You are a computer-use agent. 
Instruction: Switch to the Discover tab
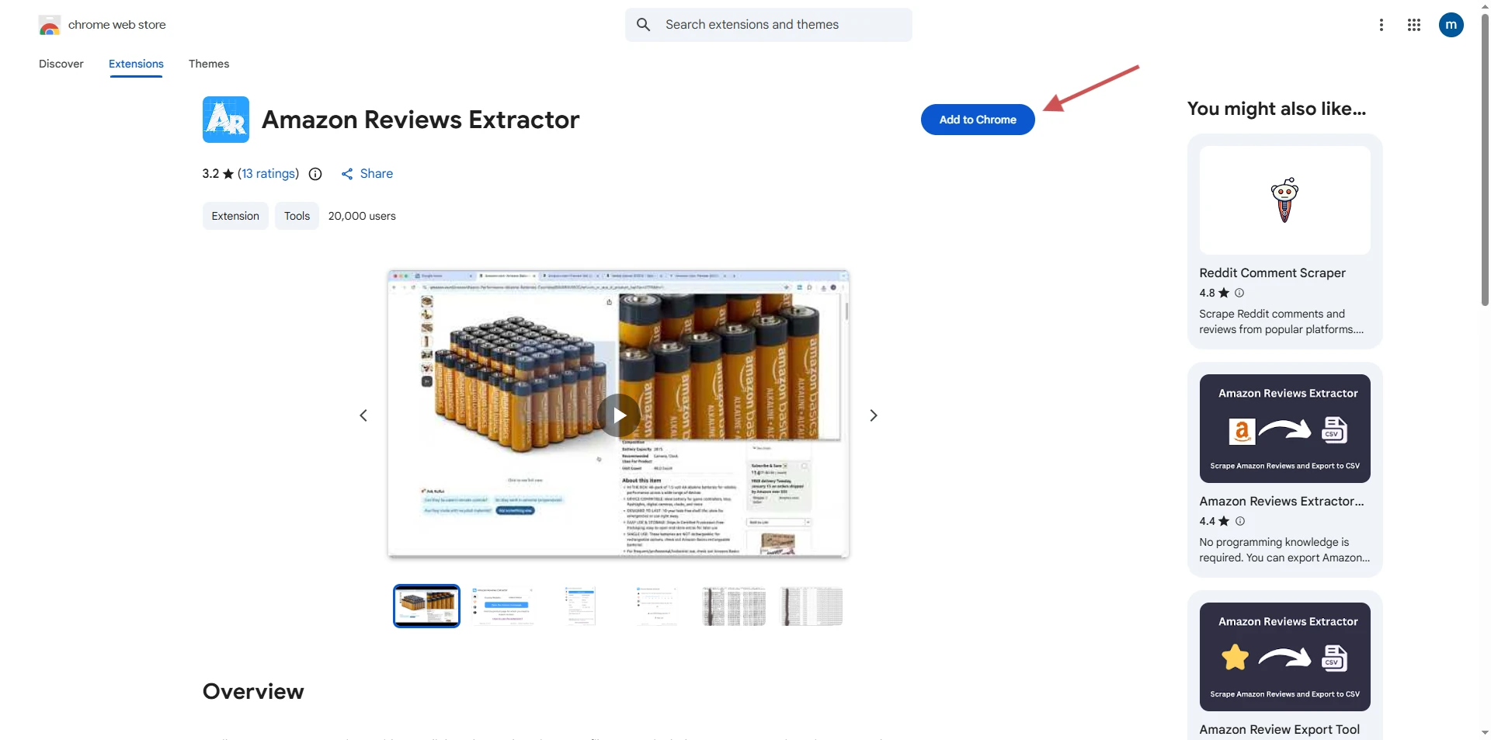click(x=61, y=64)
